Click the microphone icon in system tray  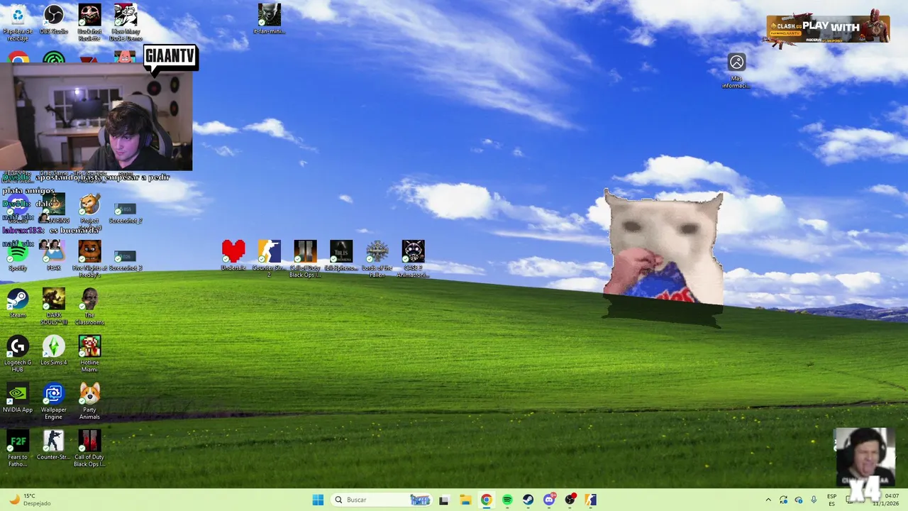tap(814, 500)
